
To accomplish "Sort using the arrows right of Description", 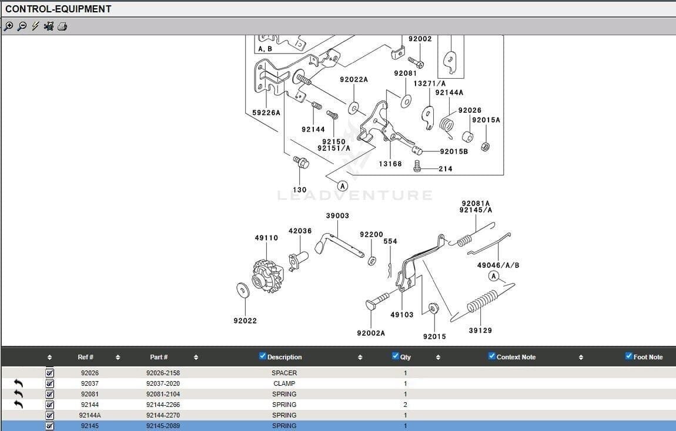I will tap(360, 357).
